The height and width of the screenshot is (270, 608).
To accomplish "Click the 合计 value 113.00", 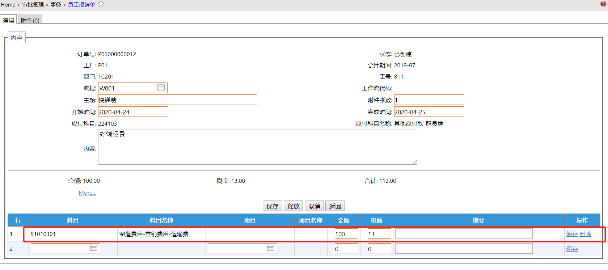I will [x=388, y=181].
